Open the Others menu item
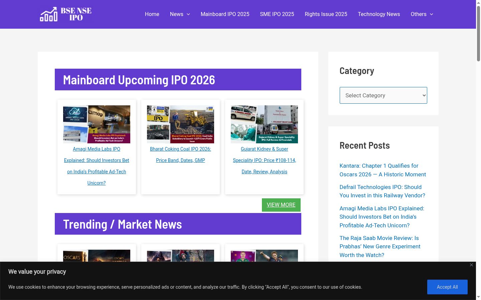The width and height of the screenshot is (481, 300). click(419, 14)
